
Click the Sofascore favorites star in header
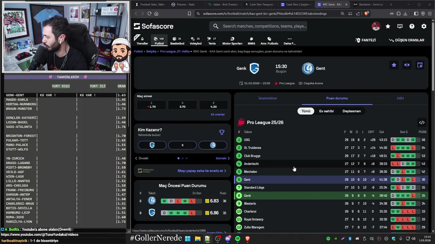coord(388,26)
